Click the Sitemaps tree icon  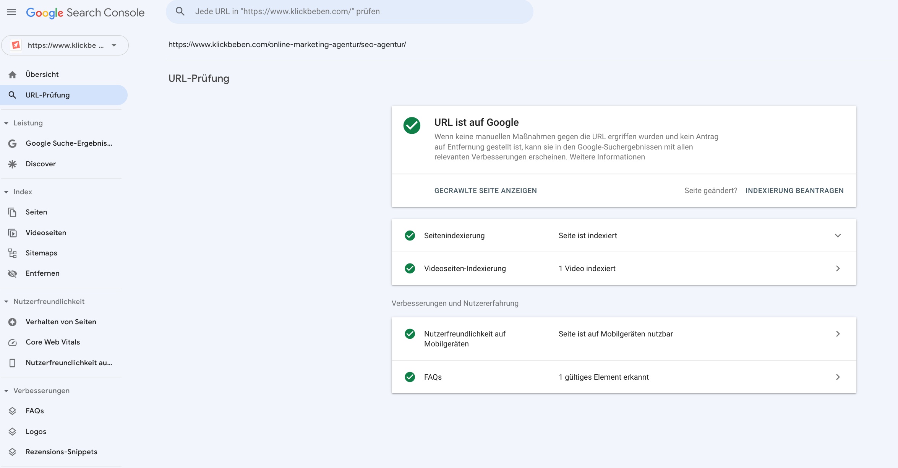13,253
